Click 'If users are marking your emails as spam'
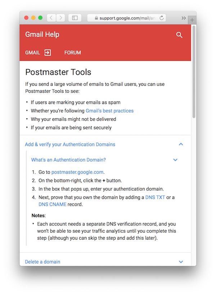The height and width of the screenshot is (294, 216). [76, 102]
